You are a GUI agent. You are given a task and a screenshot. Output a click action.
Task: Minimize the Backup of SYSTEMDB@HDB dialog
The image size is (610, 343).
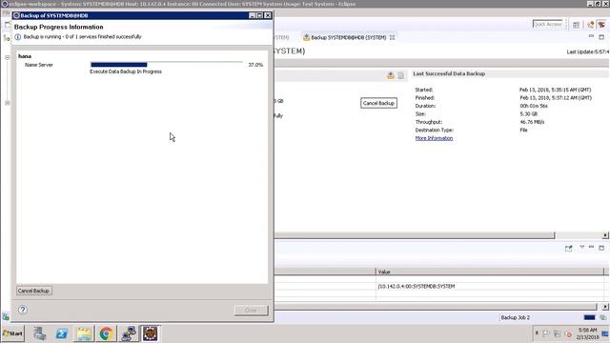[x=252, y=15]
